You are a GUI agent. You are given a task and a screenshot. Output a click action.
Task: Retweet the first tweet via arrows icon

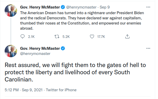tap(57, 37)
